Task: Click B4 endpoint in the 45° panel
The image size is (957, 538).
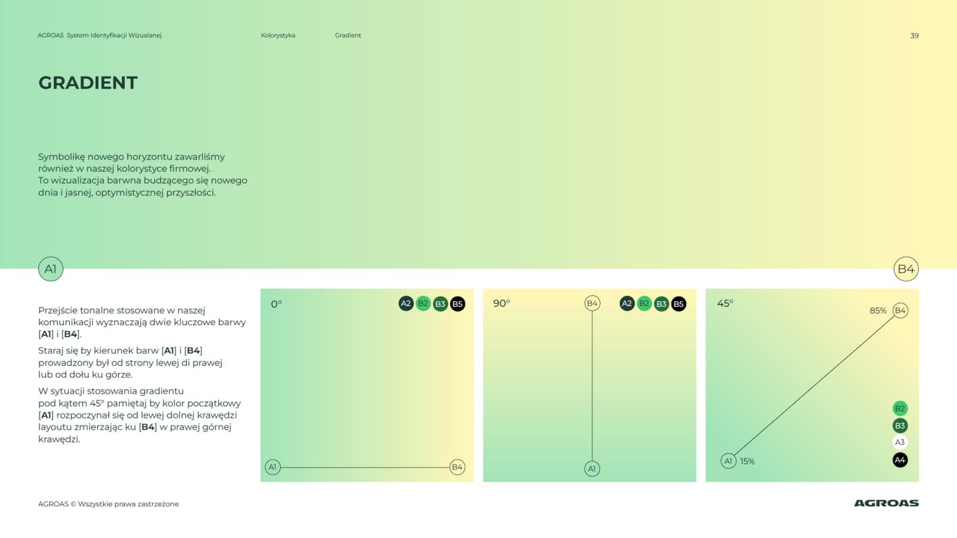Action: (x=900, y=310)
